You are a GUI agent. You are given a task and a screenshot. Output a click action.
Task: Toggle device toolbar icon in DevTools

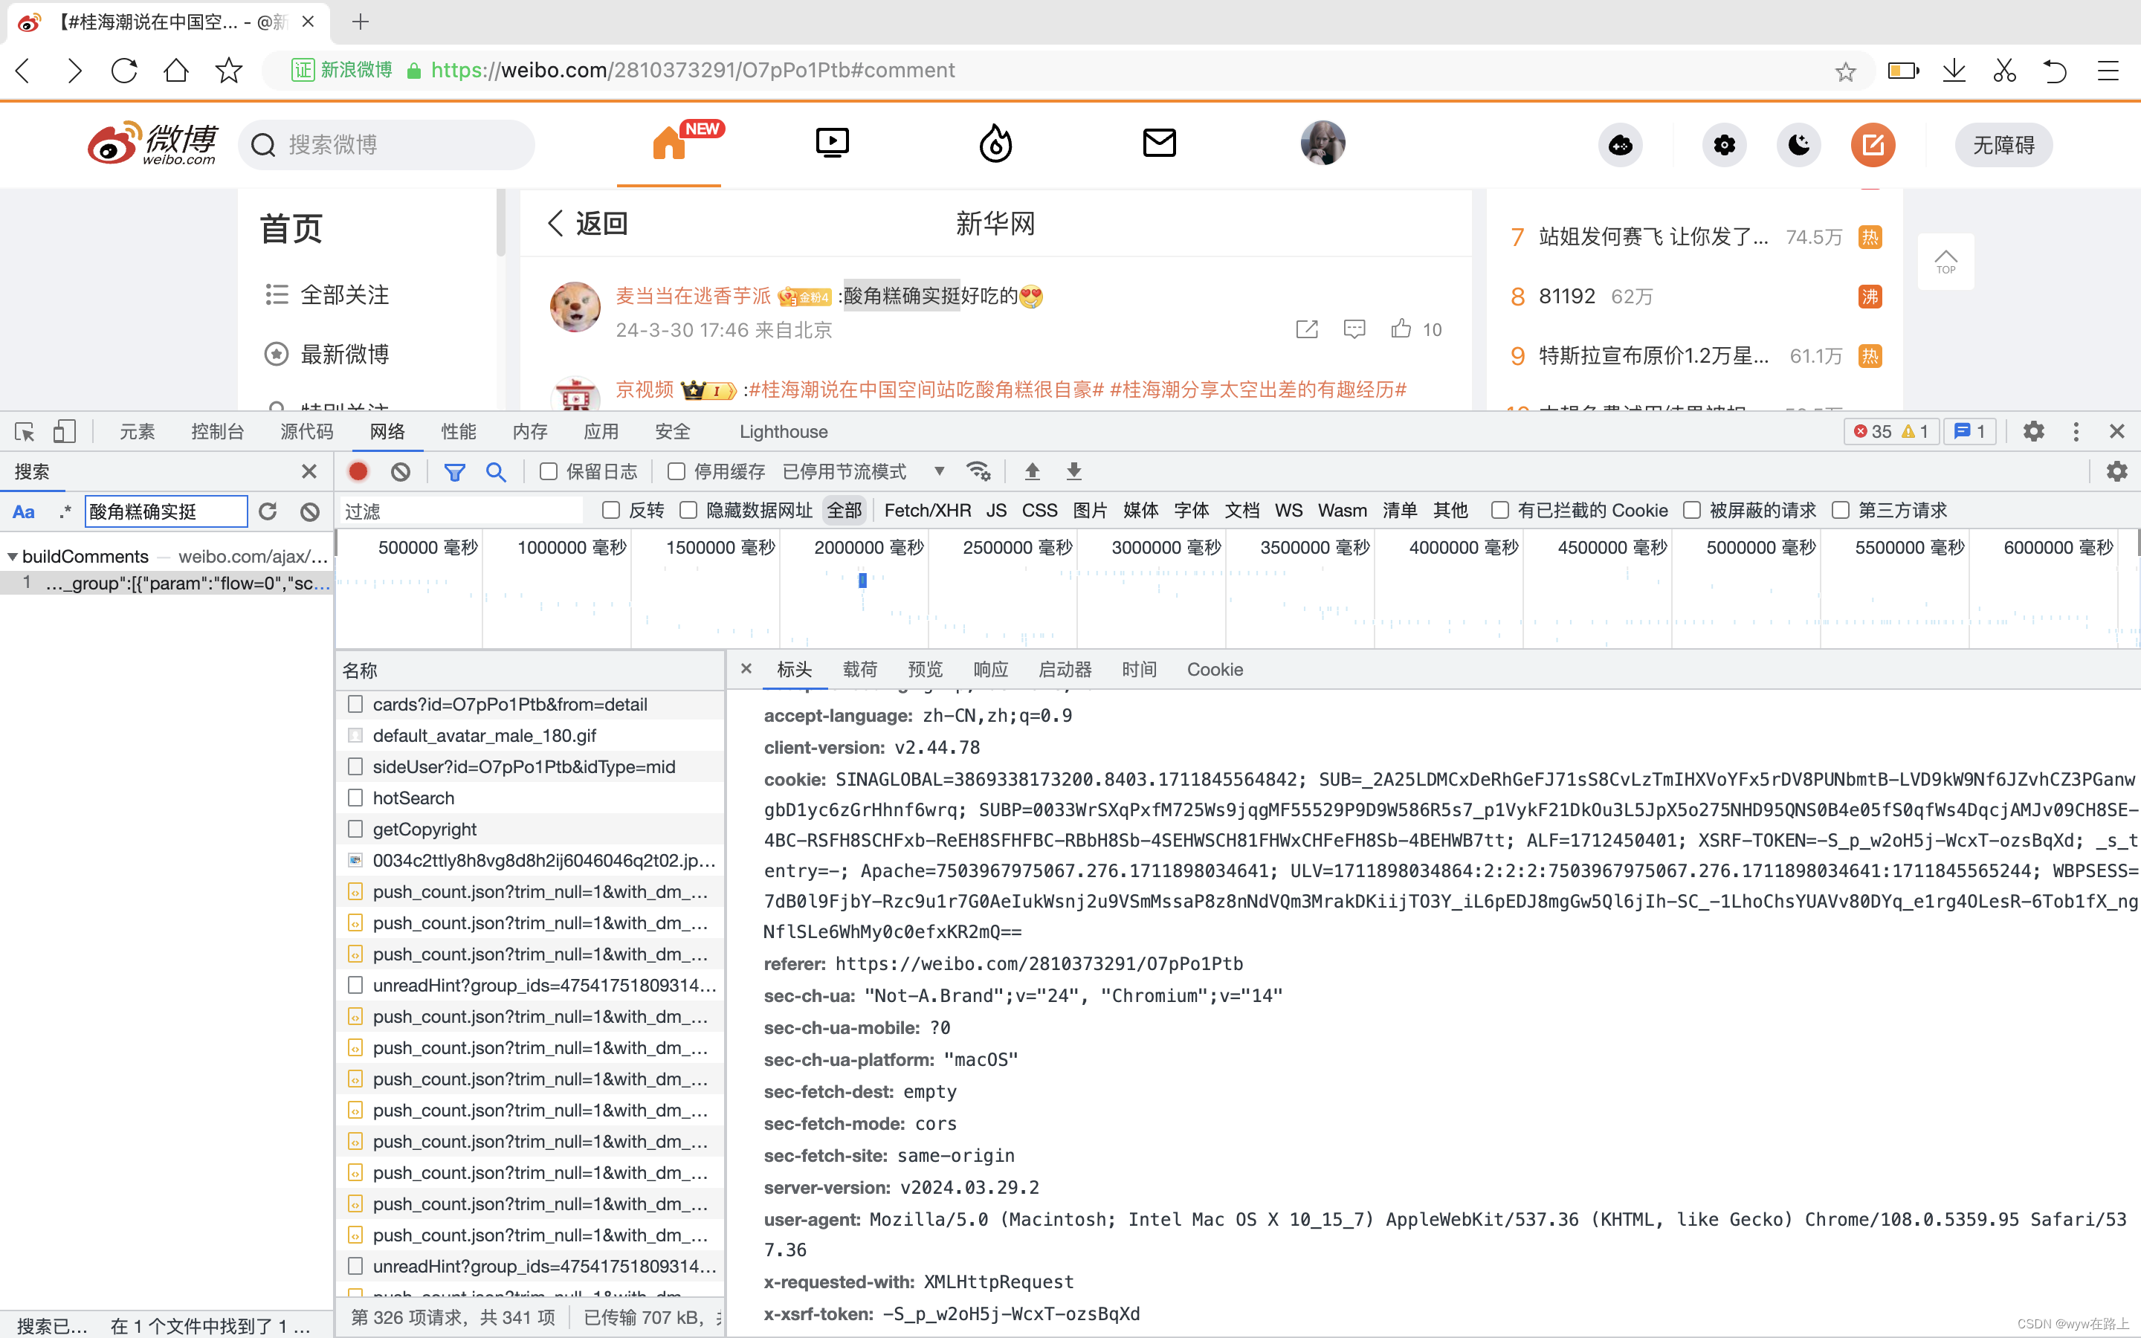(64, 432)
